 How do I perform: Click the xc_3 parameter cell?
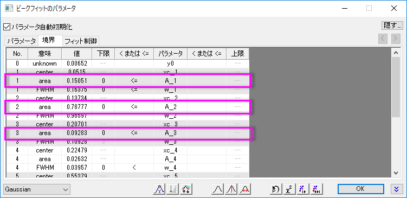pos(171,124)
